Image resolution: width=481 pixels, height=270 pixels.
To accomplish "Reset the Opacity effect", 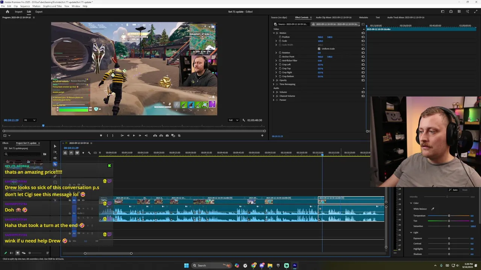I will (x=363, y=80).
